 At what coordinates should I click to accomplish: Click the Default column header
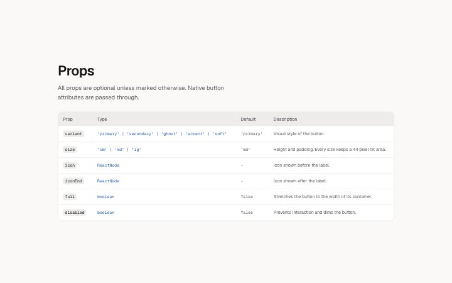coord(248,119)
